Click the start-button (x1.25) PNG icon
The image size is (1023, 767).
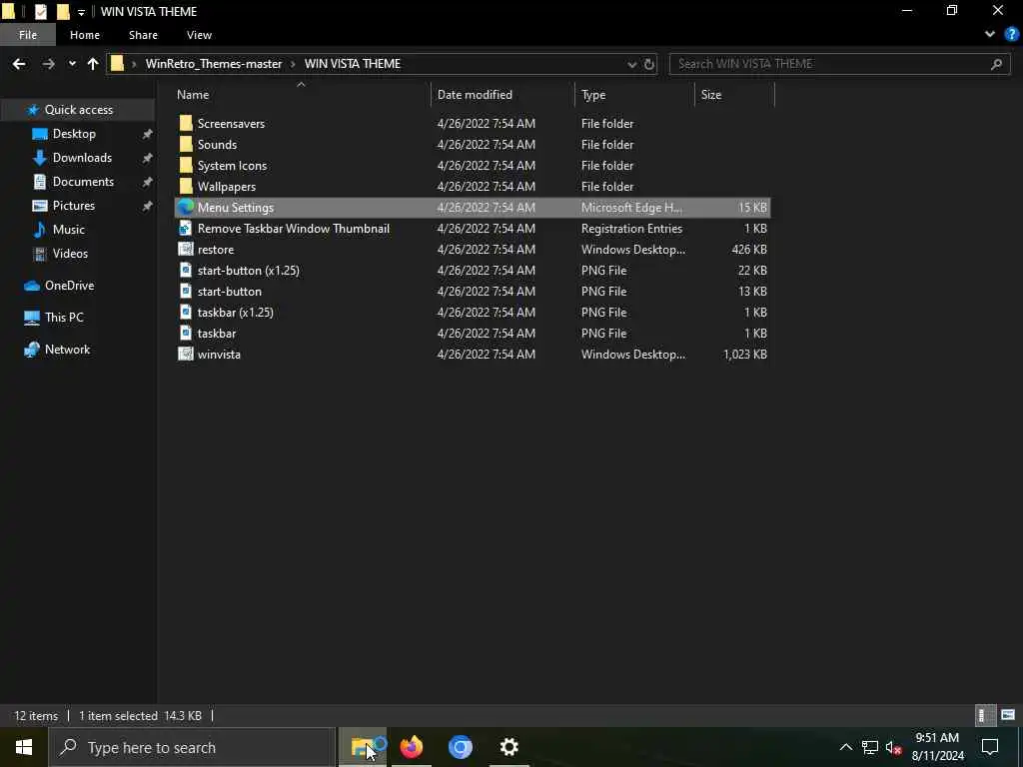point(186,270)
